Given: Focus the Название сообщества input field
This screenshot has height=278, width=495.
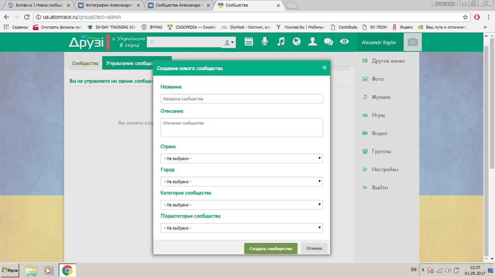Looking at the screenshot, I should [241, 99].
